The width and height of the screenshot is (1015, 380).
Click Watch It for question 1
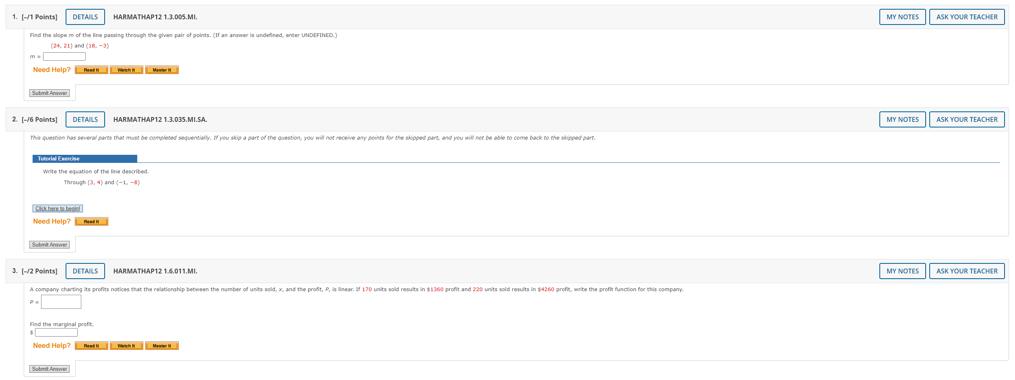[x=126, y=70]
